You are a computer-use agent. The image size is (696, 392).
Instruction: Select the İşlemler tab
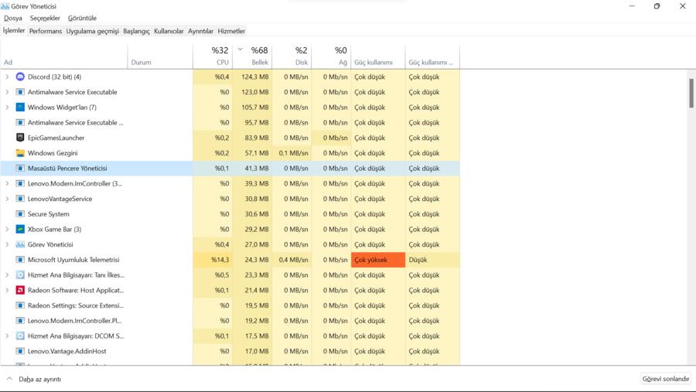click(x=14, y=31)
